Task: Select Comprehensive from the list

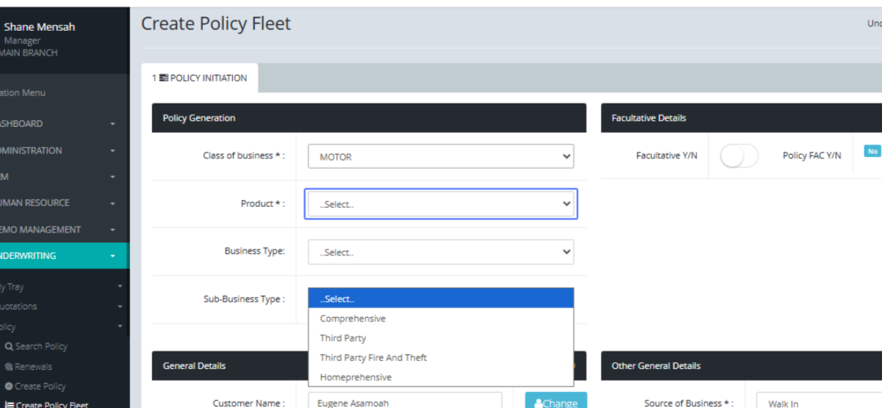Action: (x=353, y=318)
